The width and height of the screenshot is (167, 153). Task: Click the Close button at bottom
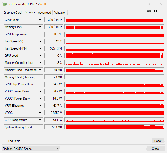pos(155,149)
